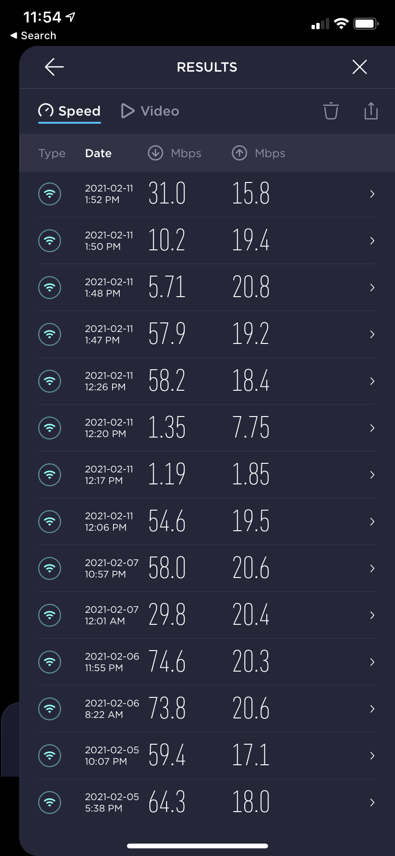
Task: Delete results using the trash icon
Action: pos(331,111)
